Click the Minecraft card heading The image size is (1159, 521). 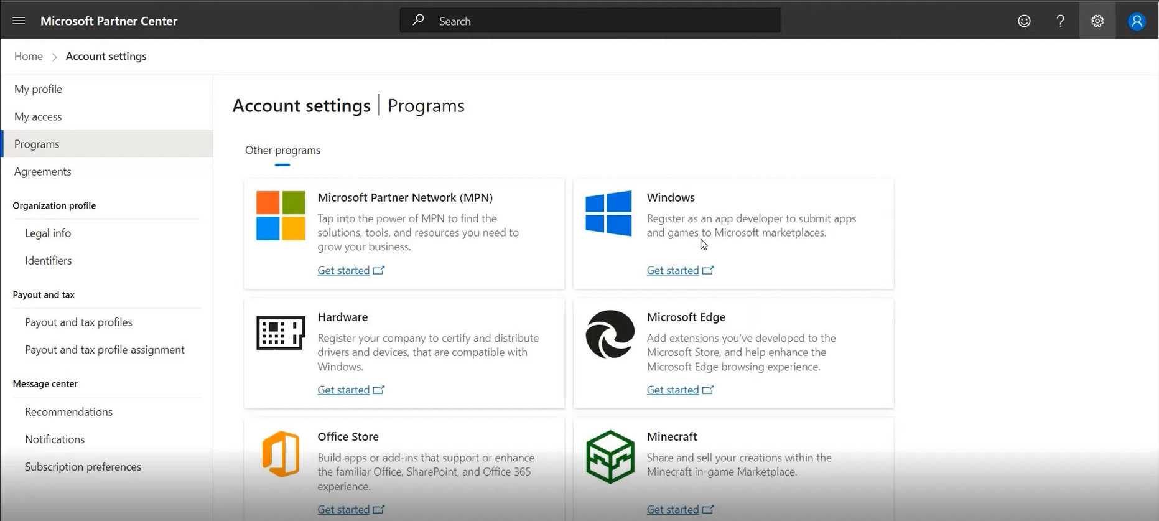point(672,436)
